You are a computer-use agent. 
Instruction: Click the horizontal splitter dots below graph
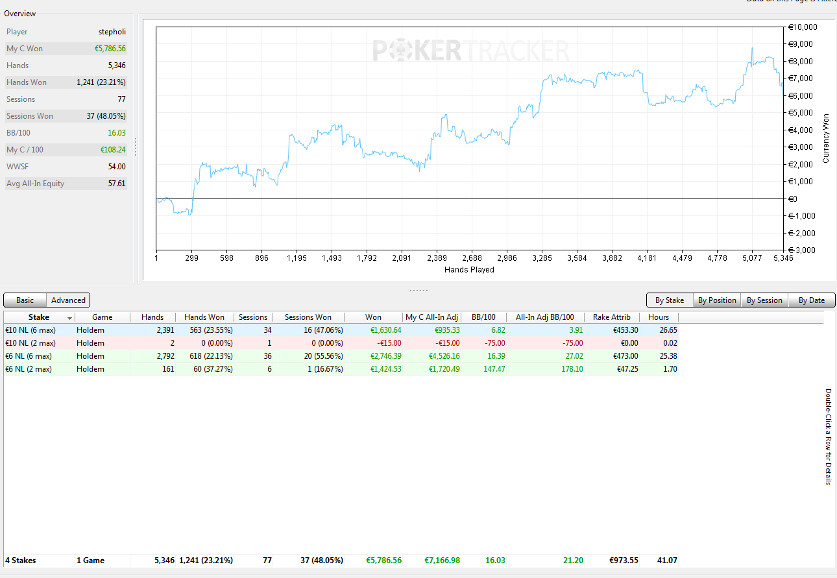(x=418, y=290)
